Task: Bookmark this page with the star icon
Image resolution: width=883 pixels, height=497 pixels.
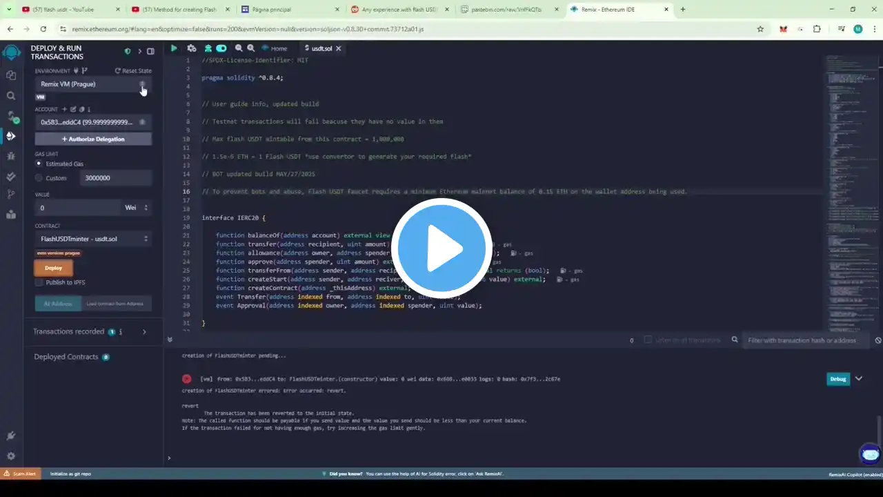Action: coord(760,29)
